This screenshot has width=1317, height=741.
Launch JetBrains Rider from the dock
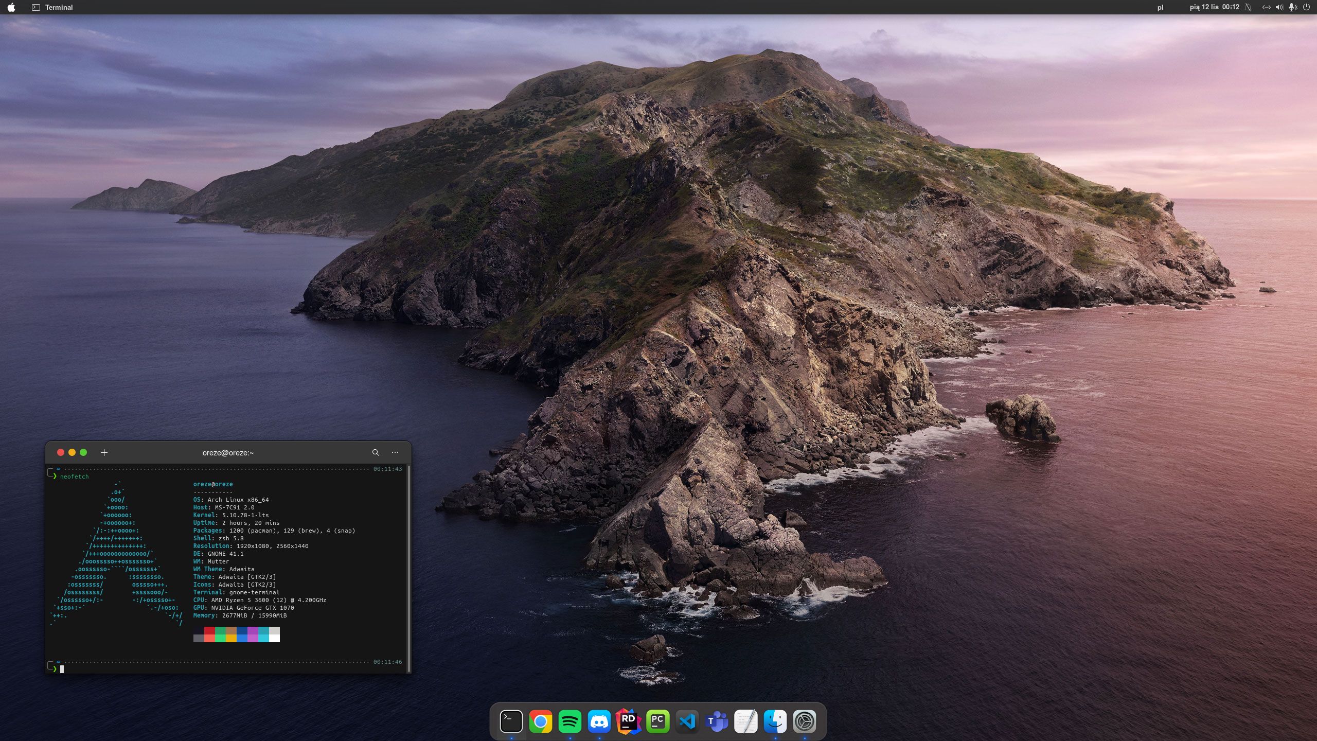tap(628, 721)
